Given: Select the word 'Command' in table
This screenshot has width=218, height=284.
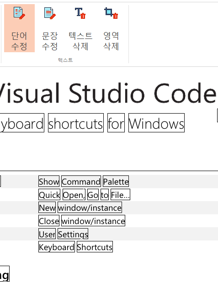Looking at the screenshot, I should (81, 181).
